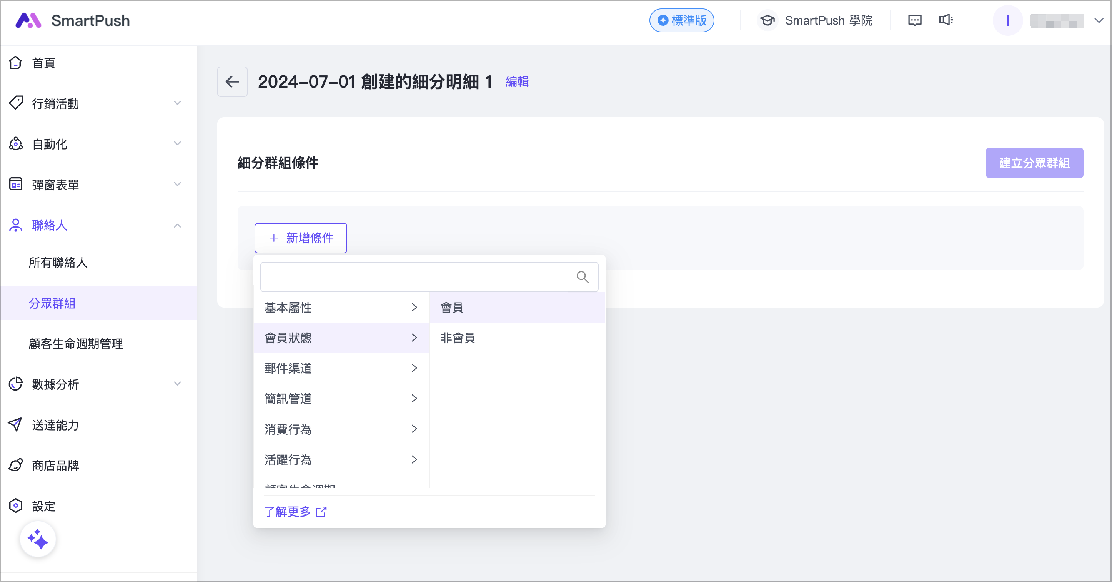Select 基本屬性 condition category
1112x582 pixels.
(341, 307)
